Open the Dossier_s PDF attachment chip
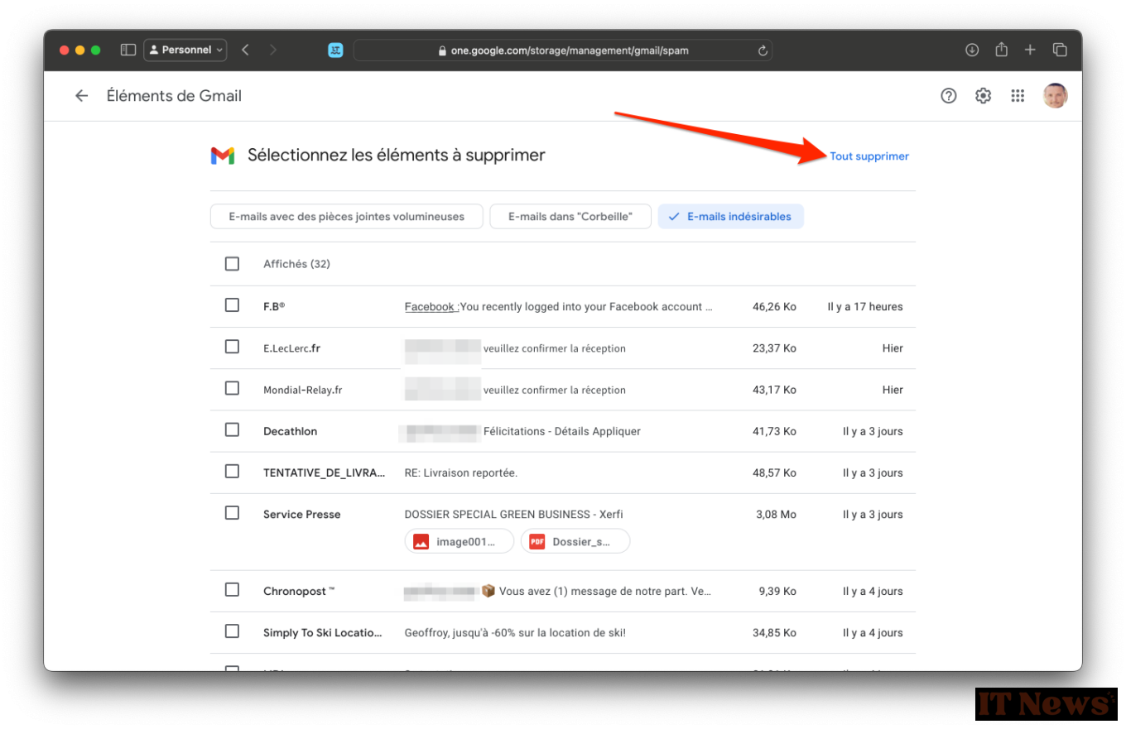 tap(575, 542)
